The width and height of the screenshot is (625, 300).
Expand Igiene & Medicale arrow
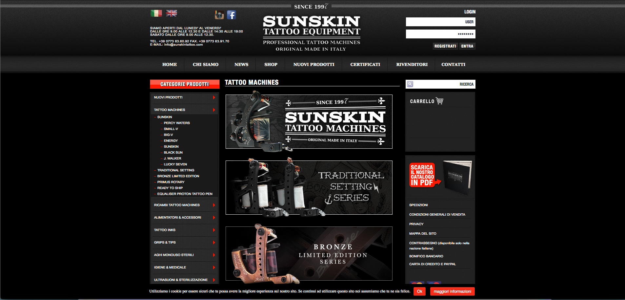214,268
